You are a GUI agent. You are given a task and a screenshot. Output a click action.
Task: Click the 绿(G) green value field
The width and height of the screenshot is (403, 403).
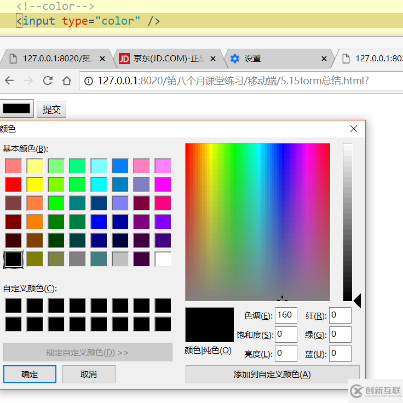pyautogui.click(x=340, y=335)
